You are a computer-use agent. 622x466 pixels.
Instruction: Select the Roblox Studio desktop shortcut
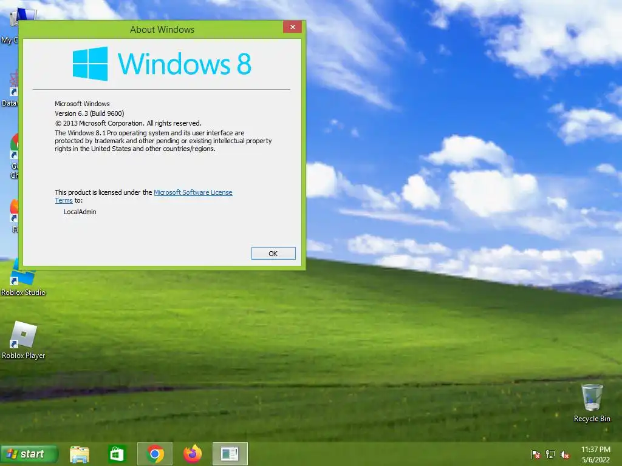24,277
